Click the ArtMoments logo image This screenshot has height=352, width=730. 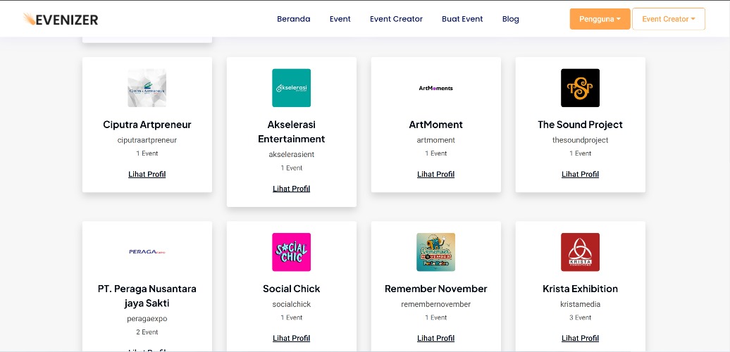click(x=435, y=88)
